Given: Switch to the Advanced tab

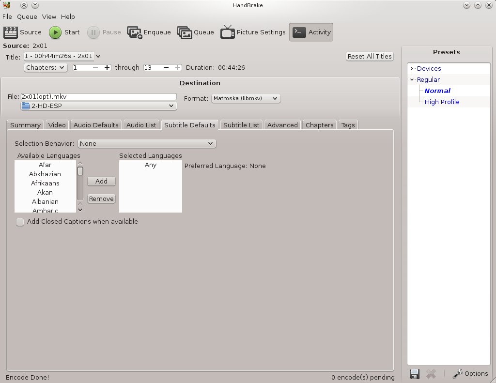Looking at the screenshot, I should coord(282,125).
